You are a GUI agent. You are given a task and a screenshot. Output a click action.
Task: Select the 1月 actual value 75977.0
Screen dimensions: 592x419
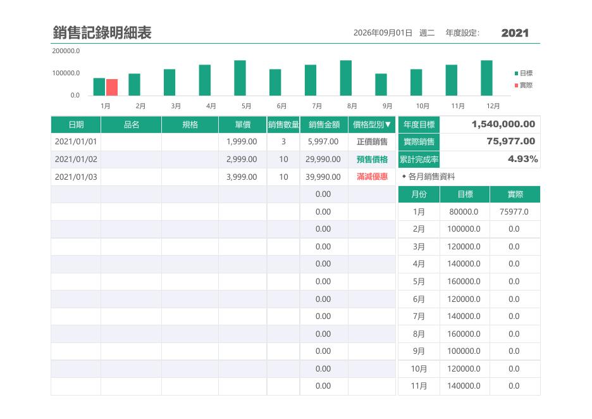tap(515, 211)
